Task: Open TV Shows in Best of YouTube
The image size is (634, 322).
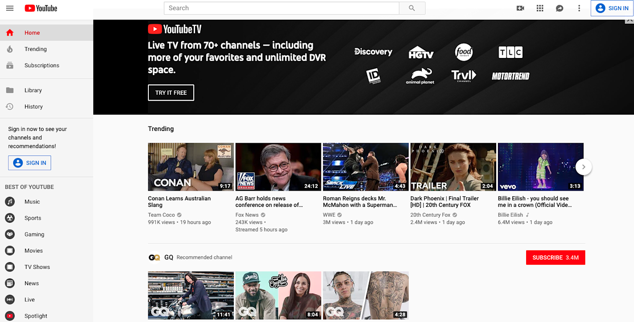Action: [x=37, y=267]
